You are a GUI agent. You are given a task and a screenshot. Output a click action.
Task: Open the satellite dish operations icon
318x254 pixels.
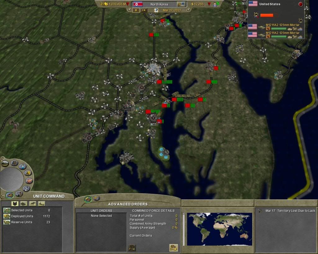click(26, 189)
